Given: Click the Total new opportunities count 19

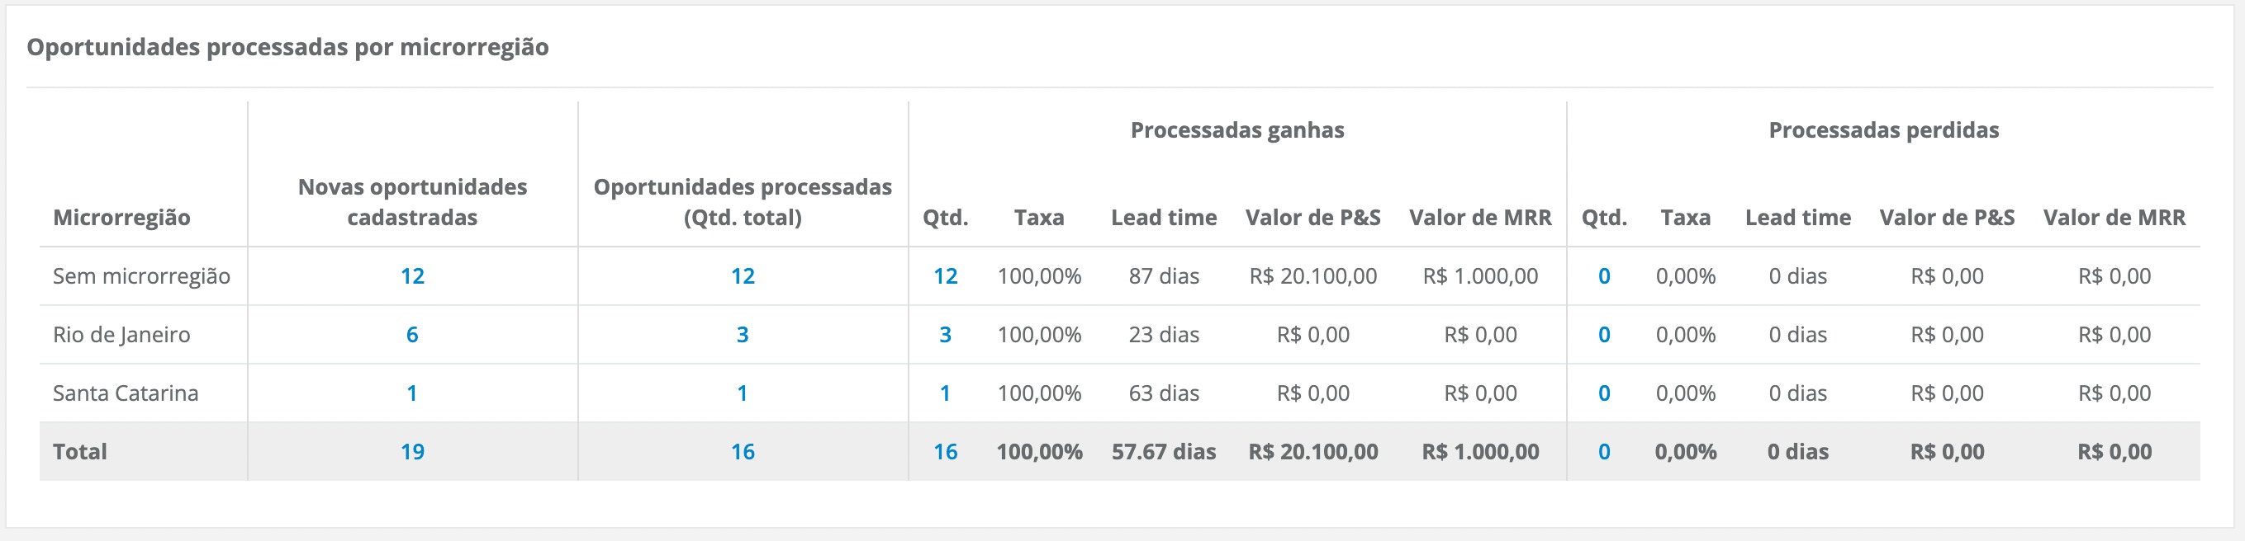Looking at the screenshot, I should point(412,452).
